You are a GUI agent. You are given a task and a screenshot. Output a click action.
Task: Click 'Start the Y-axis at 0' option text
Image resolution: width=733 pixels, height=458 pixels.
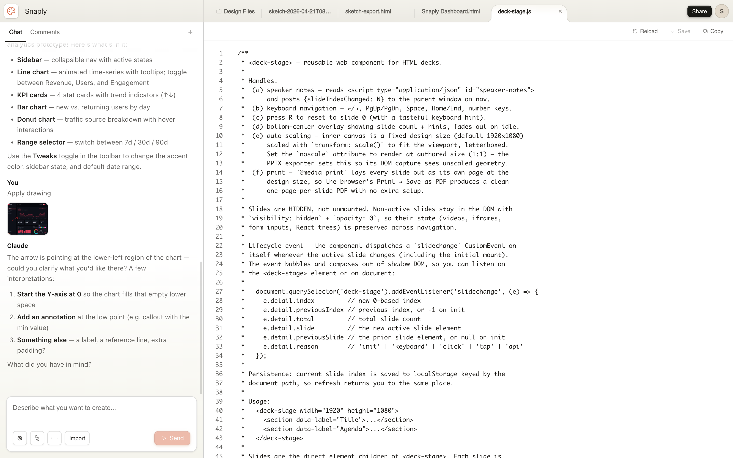pos(49,294)
